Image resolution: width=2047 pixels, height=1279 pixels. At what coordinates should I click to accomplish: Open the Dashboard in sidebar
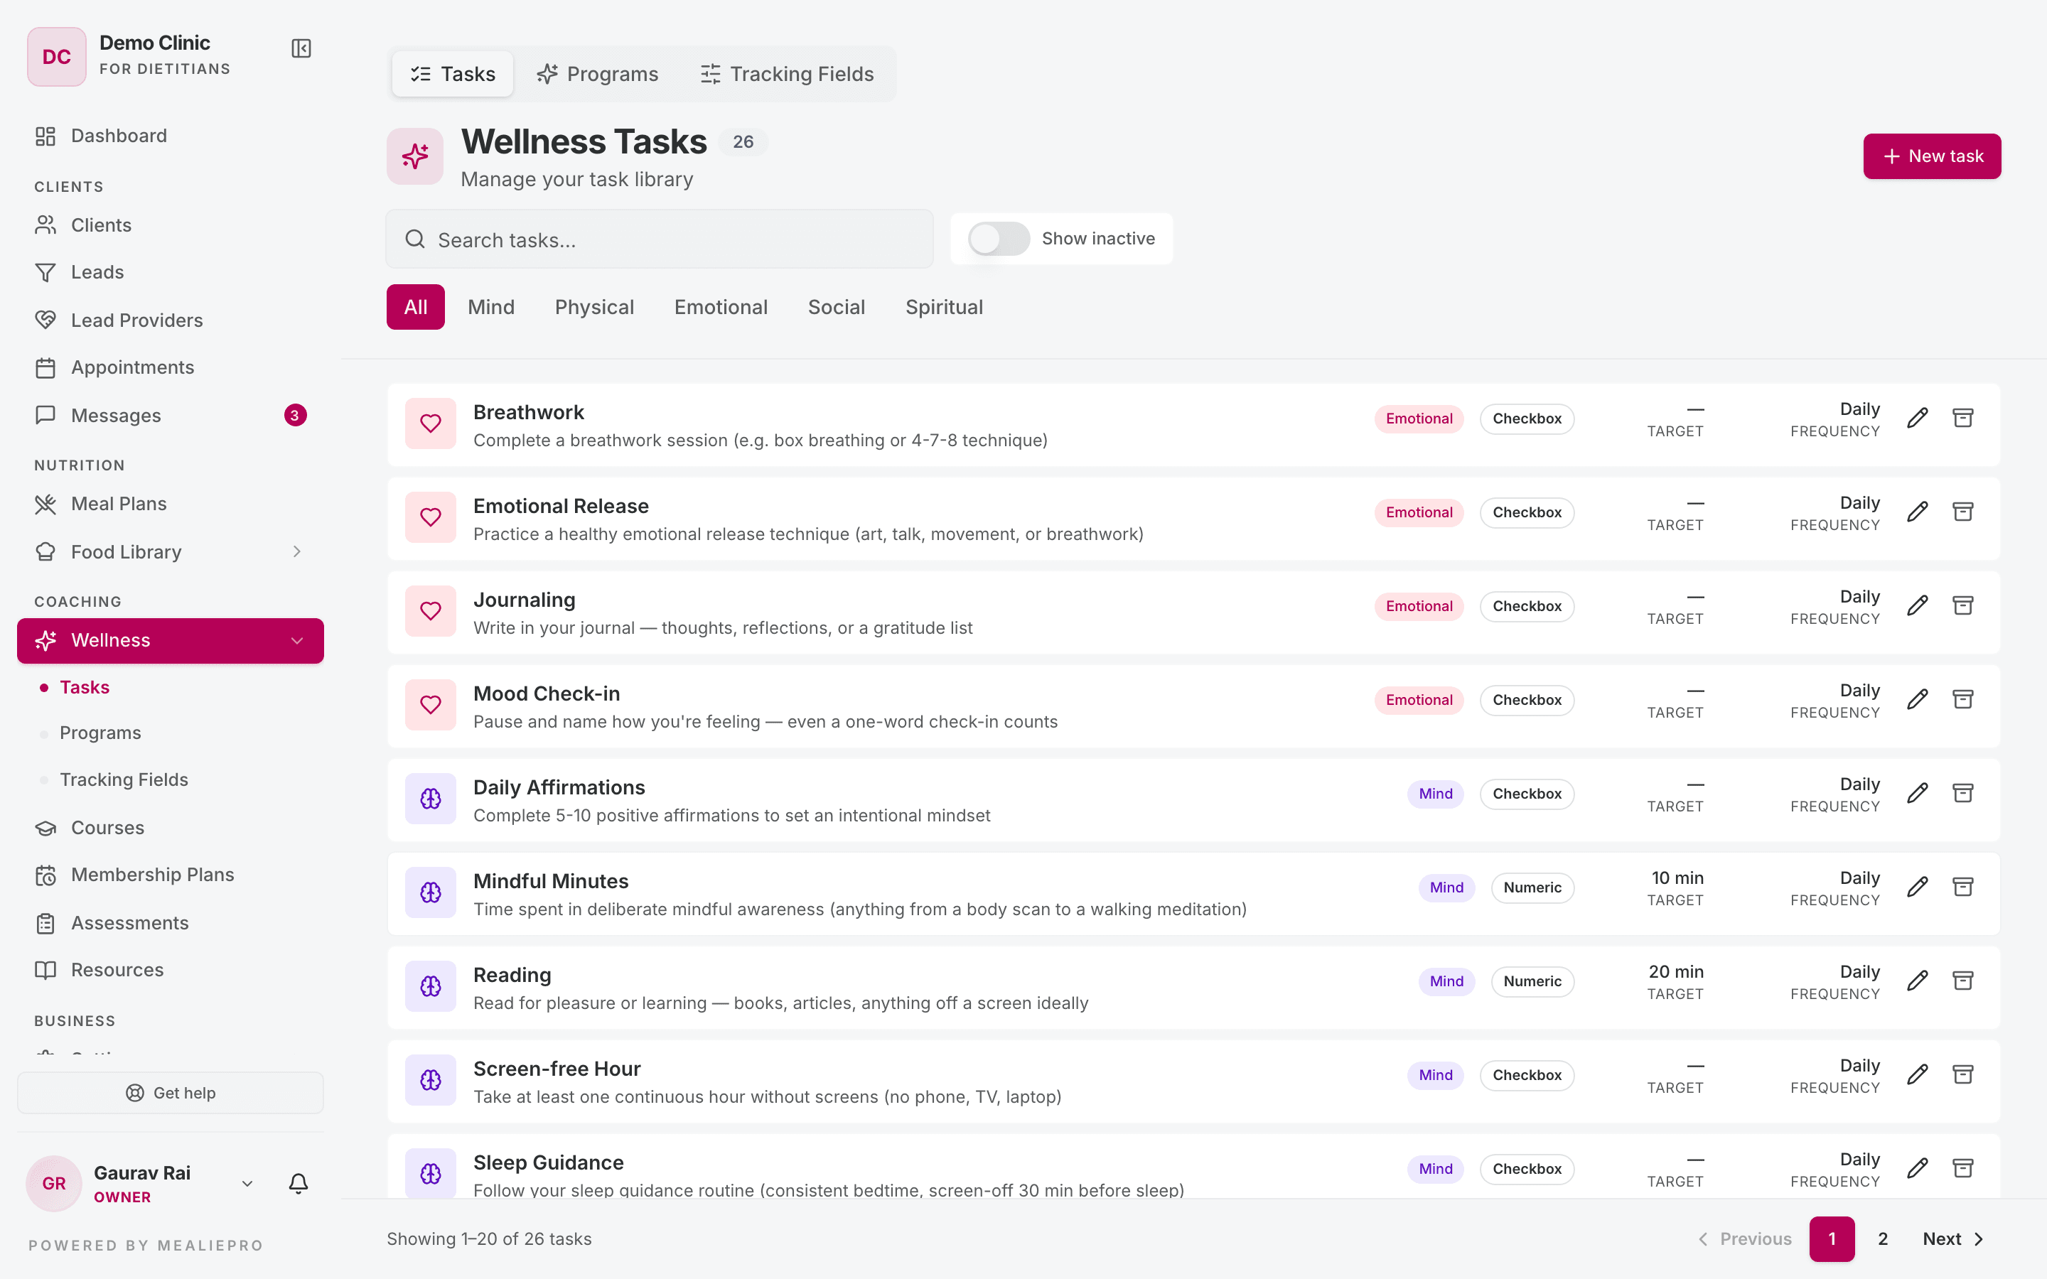pos(170,135)
